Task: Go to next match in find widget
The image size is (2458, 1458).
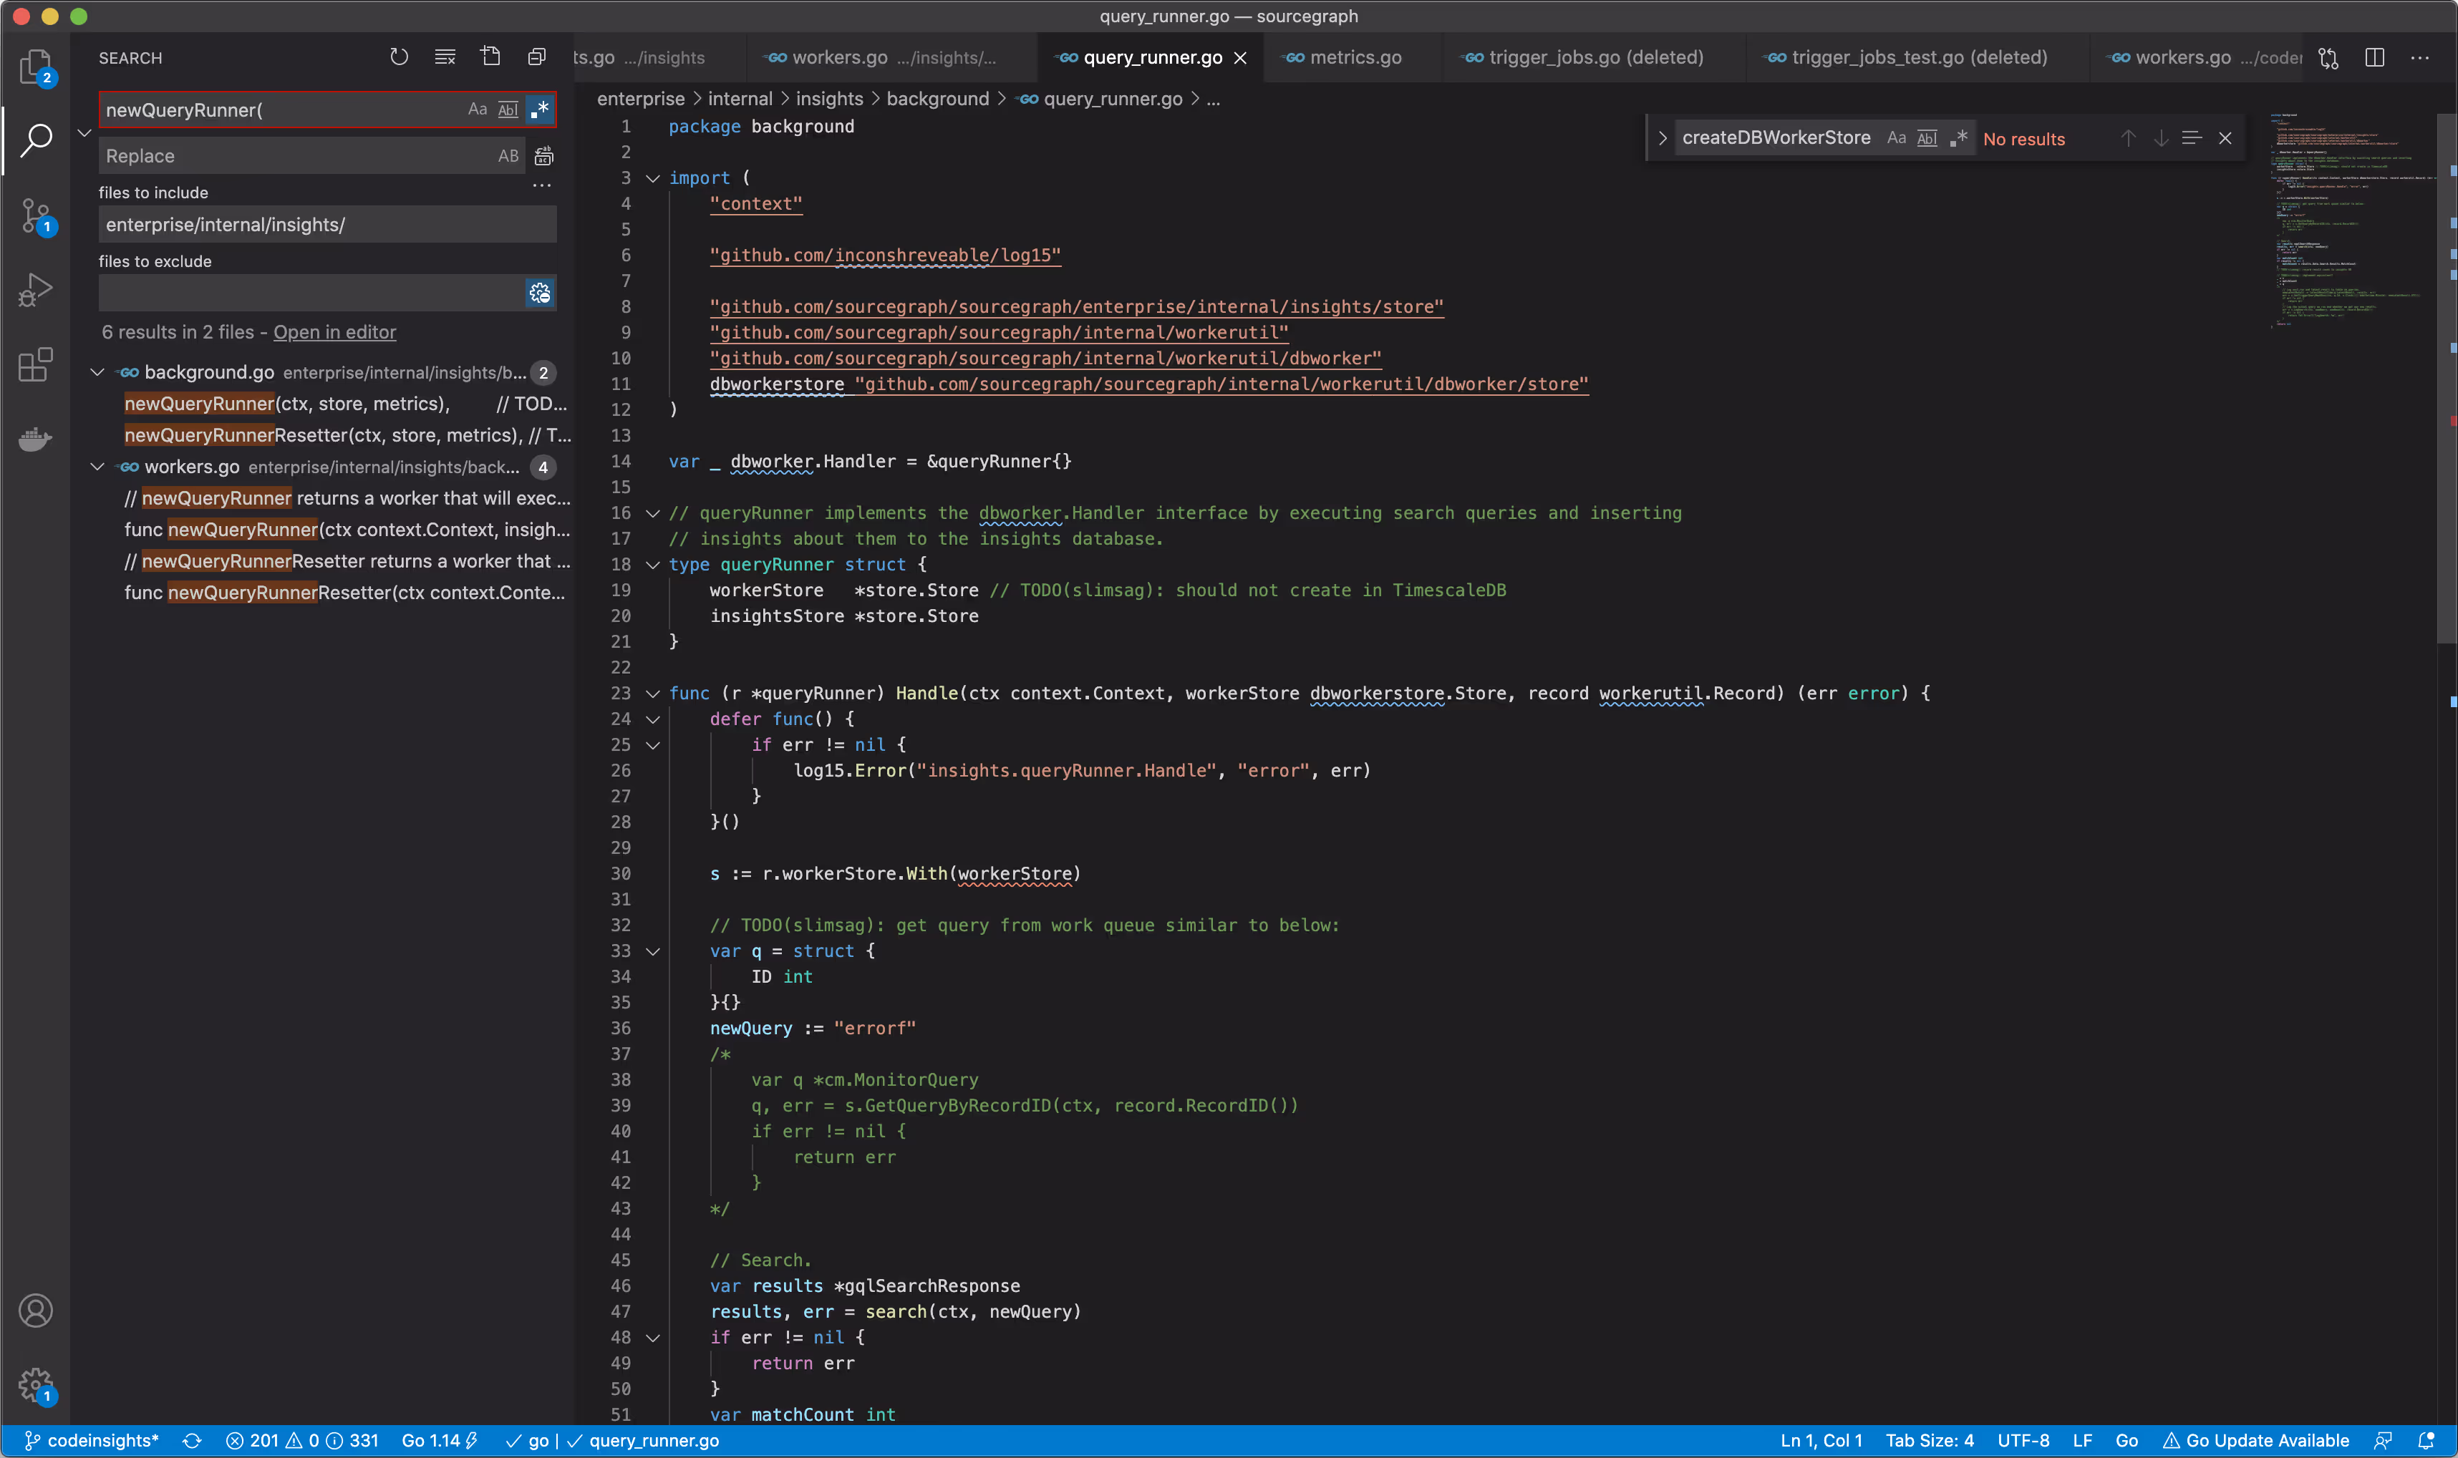Action: pyautogui.click(x=2160, y=139)
